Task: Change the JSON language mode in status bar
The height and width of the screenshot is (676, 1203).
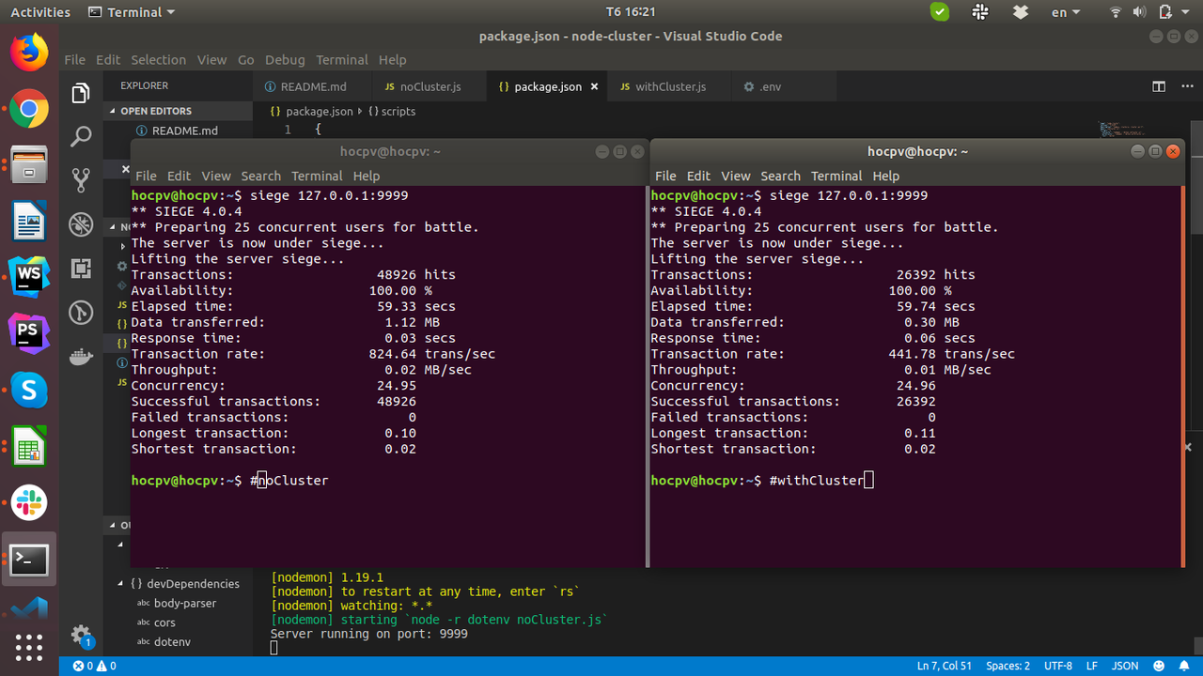Action: point(1125,666)
